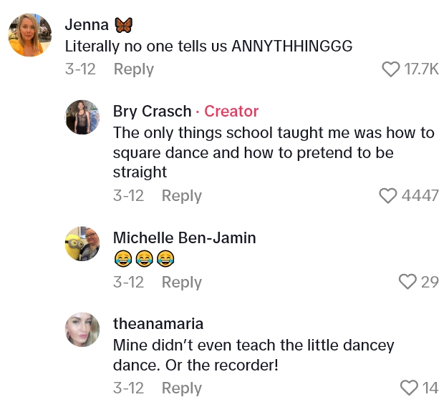The height and width of the screenshot is (407, 444).
Task: Reply to Bry Crasch's comment
Action: tap(182, 196)
